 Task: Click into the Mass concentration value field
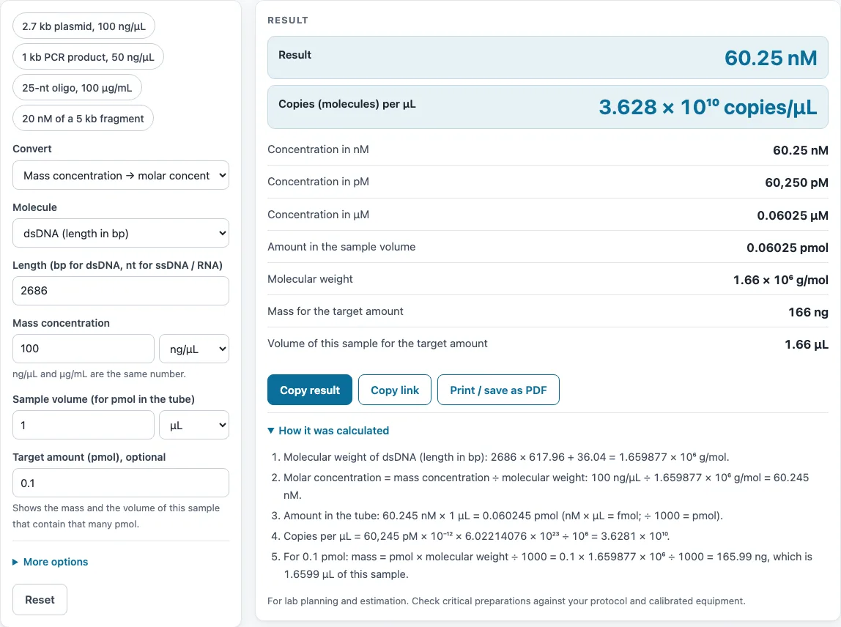pyautogui.click(x=83, y=349)
